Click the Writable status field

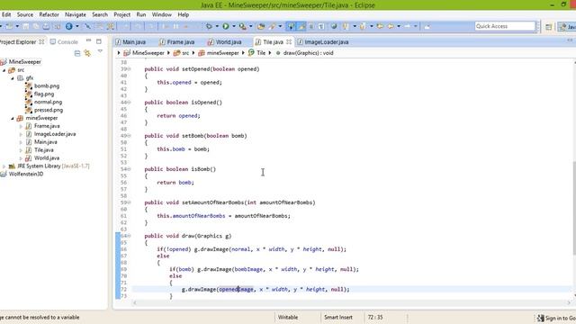tap(288, 318)
